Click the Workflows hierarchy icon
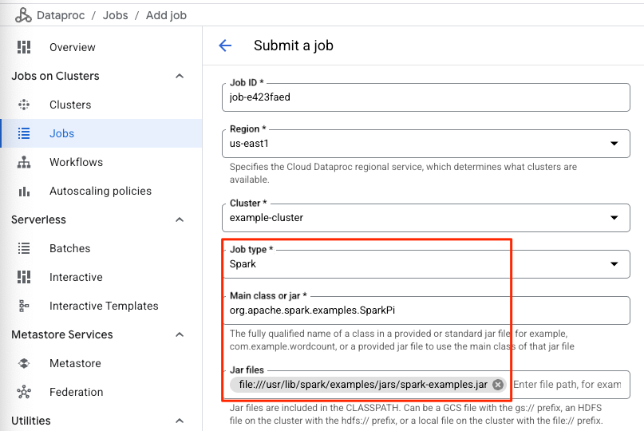 tap(24, 162)
